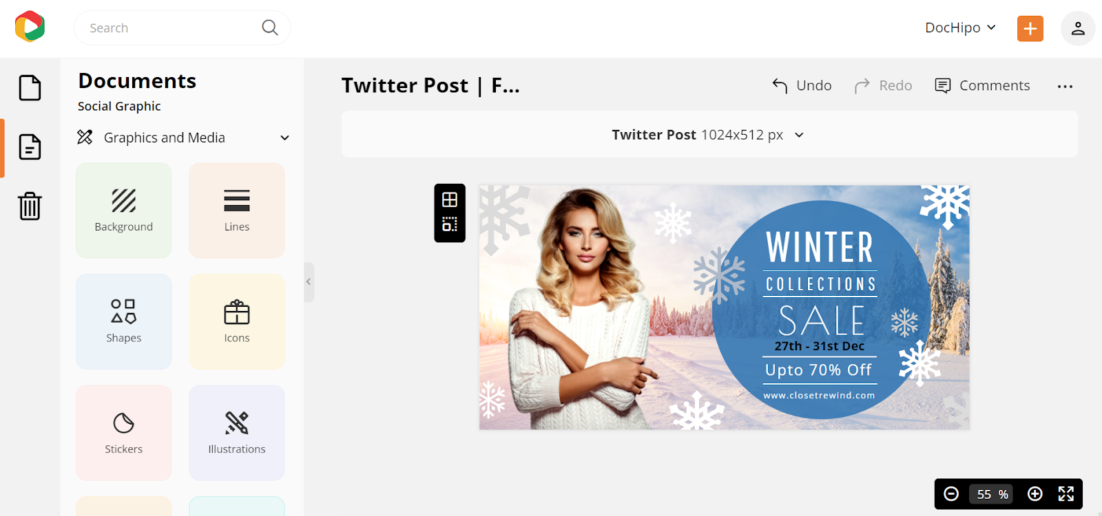Open the blank document sidebar icon

click(30, 87)
